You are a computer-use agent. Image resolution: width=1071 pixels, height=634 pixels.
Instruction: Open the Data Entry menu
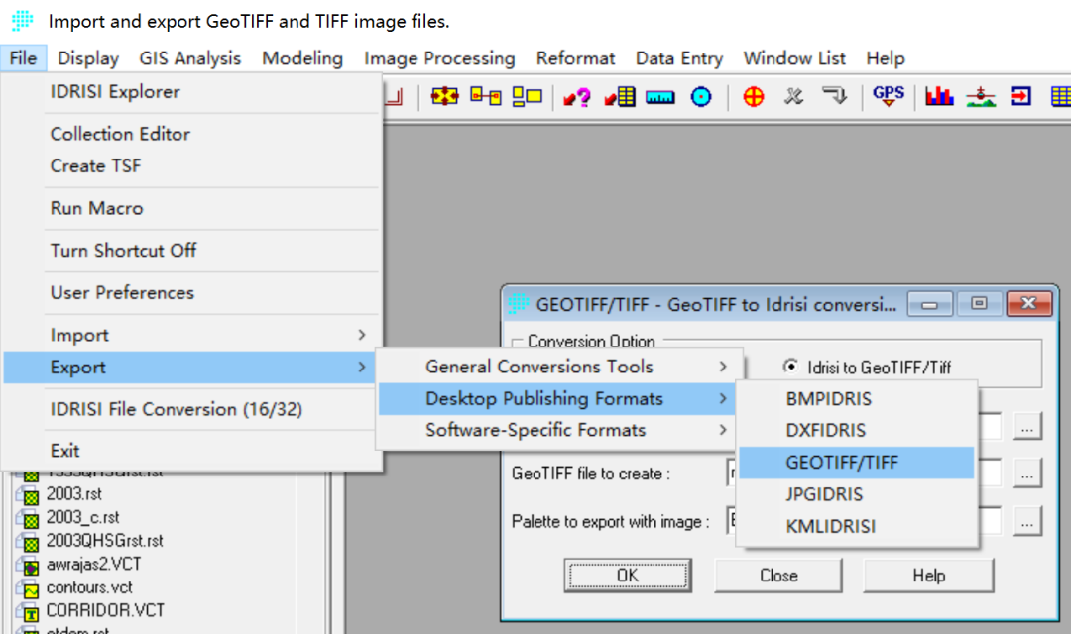(x=679, y=58)
